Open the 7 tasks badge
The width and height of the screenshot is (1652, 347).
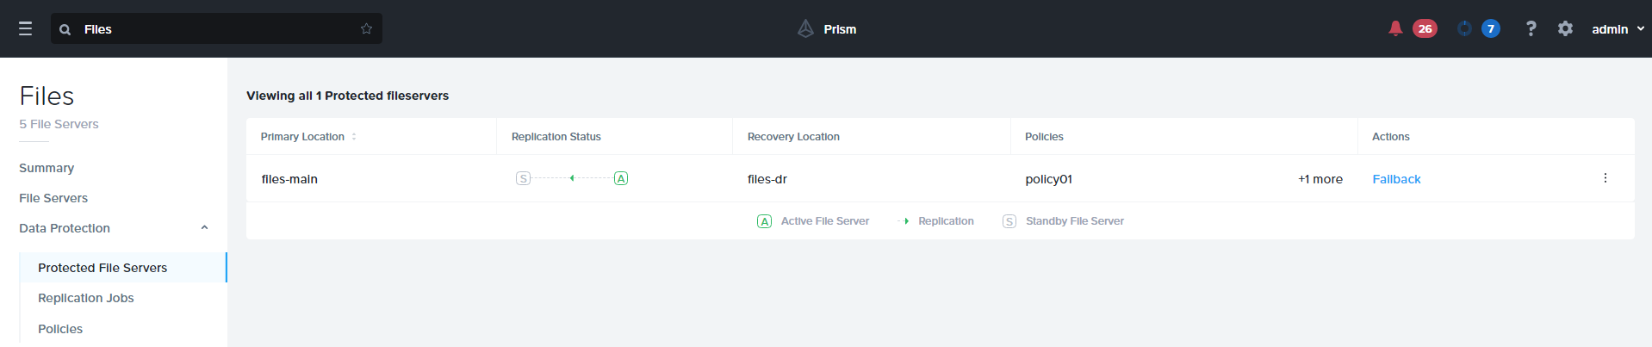coord(1491,28)
